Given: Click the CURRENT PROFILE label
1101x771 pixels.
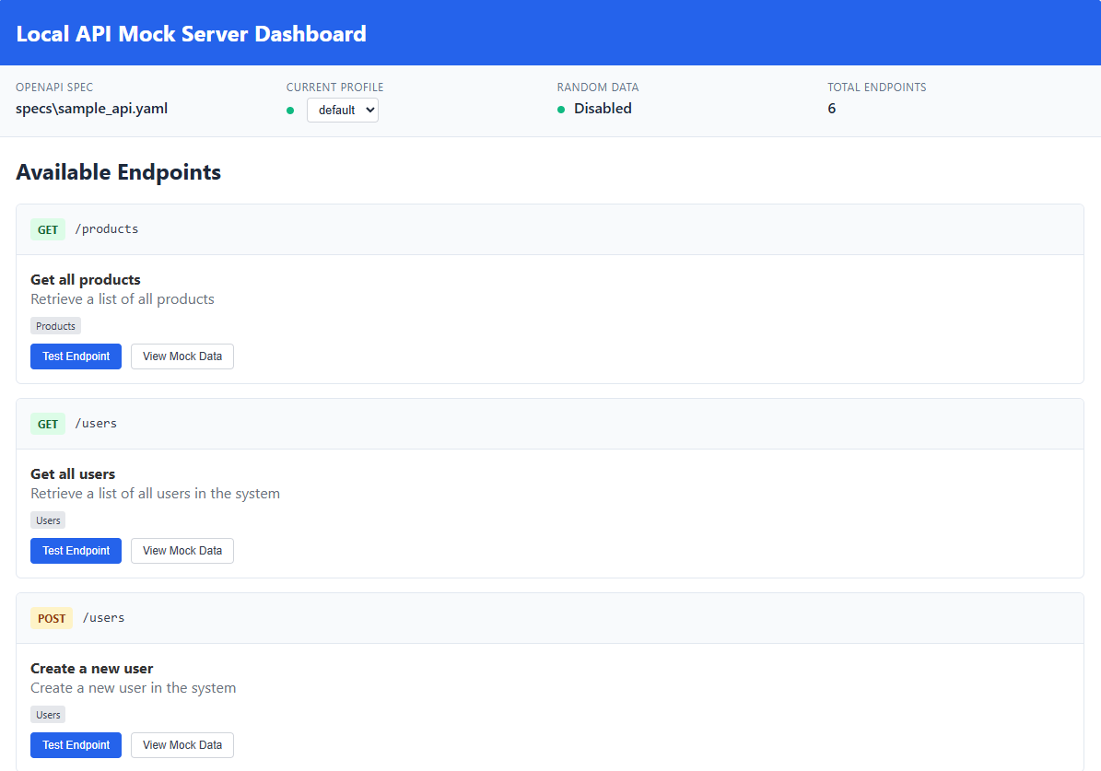Looking at the screenshot, I should point(335,88).
